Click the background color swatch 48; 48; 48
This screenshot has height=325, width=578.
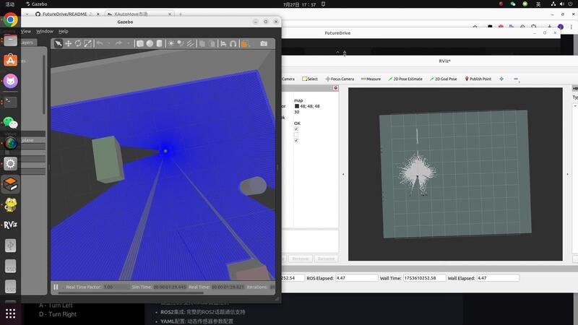pyautogui.click(x=296, y=106)
